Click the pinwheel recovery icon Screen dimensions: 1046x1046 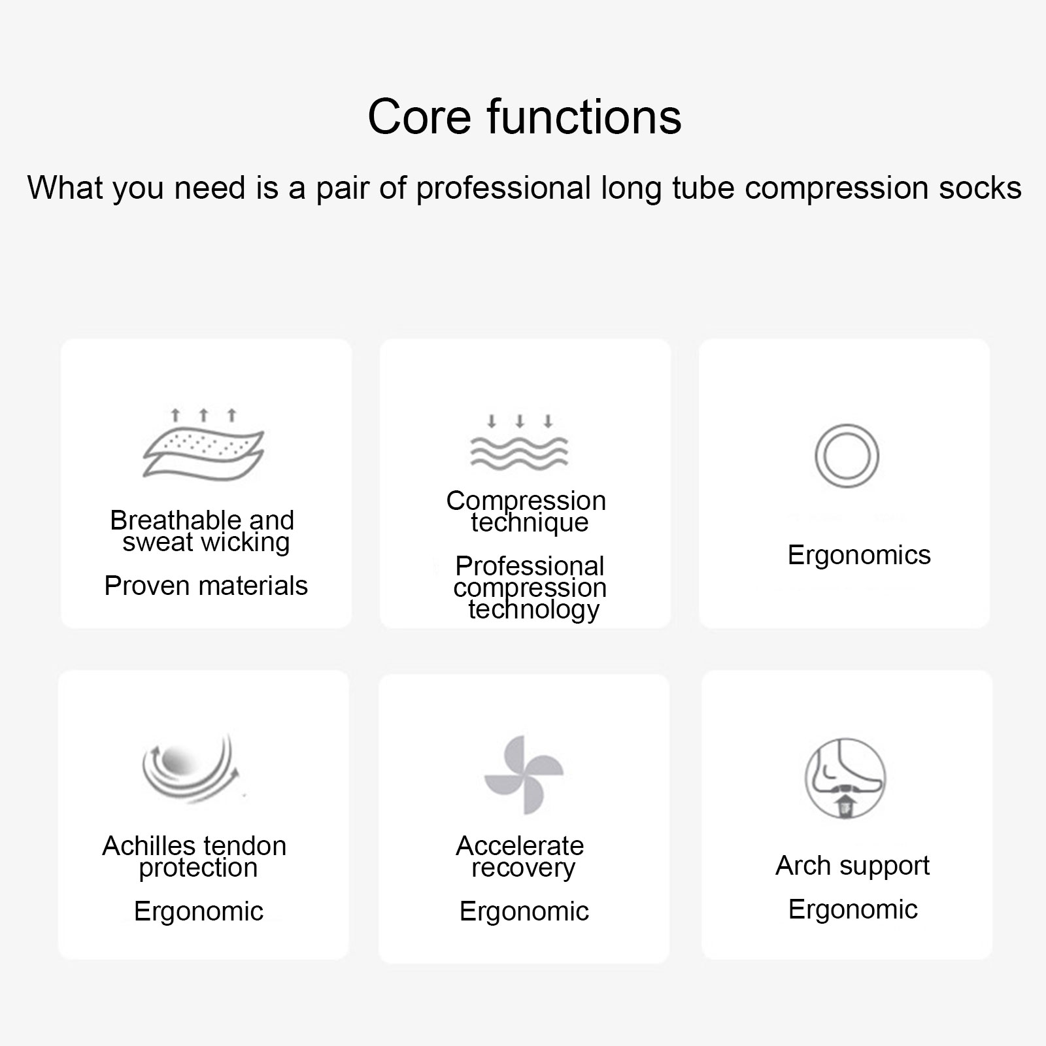(x=523, y=775)
